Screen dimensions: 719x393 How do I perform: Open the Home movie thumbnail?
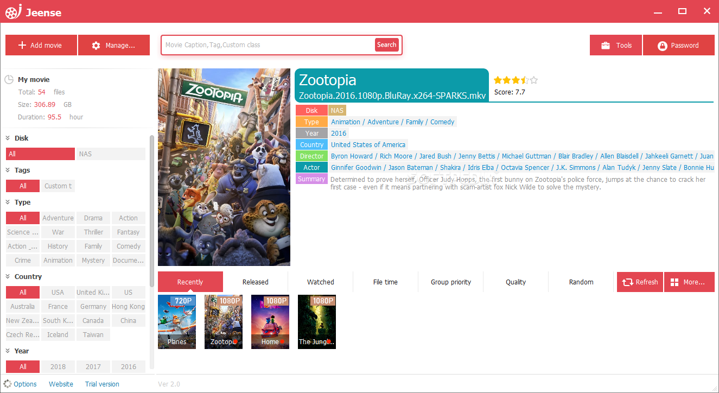(270, 322)
